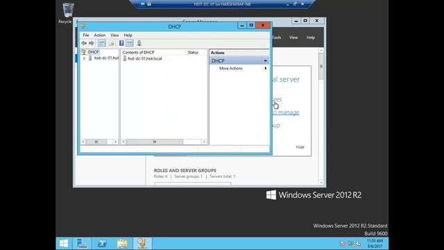Minimize the Server Manager window
This screenshot has width=444, height=250.
[296, 21]
